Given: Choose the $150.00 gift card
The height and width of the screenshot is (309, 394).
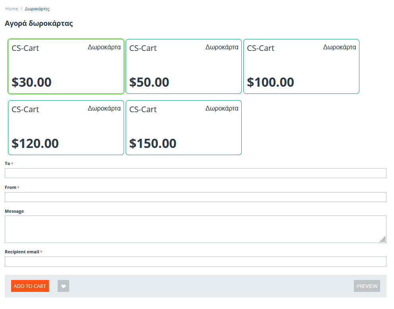Looking at the screenshot, I should [184, 128].
